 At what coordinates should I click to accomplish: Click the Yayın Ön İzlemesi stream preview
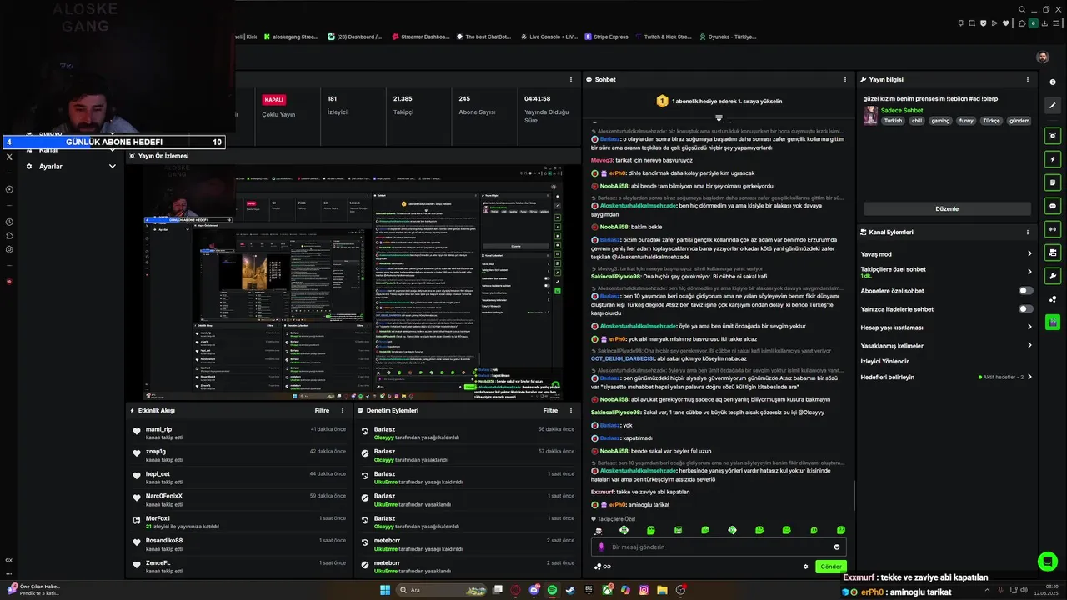[353, 282]
